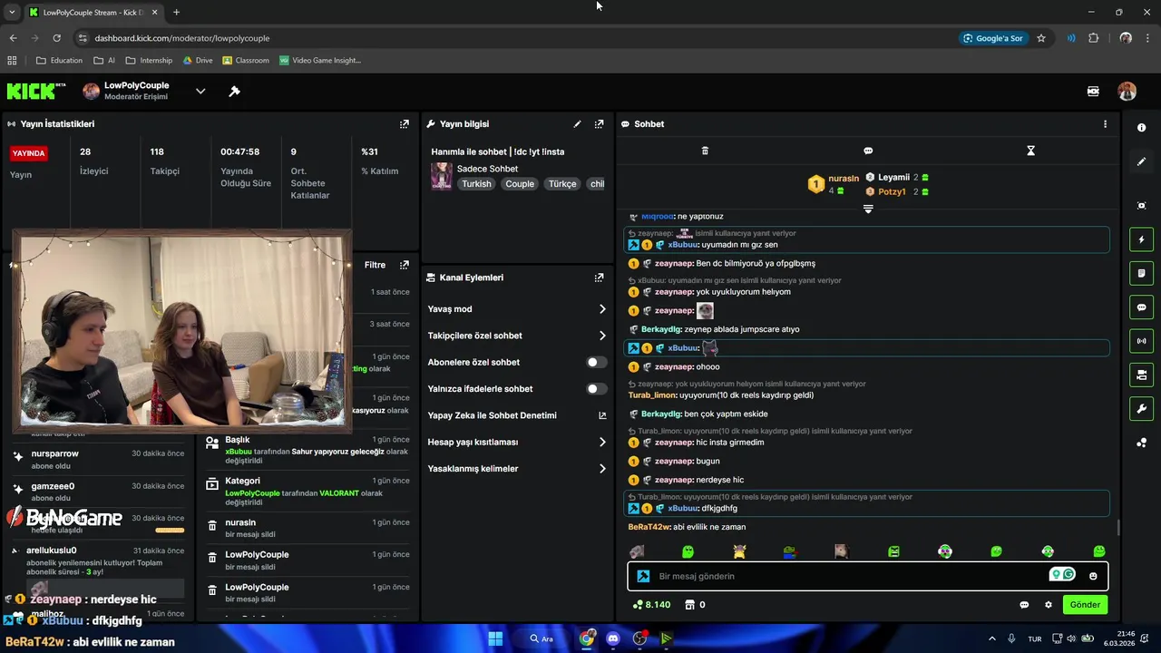This screenshot has height=653, width=1161.
Task: Click the Sadece Sohbet category thumbnail
Action: pyautogui.click(x=442, y=176)
